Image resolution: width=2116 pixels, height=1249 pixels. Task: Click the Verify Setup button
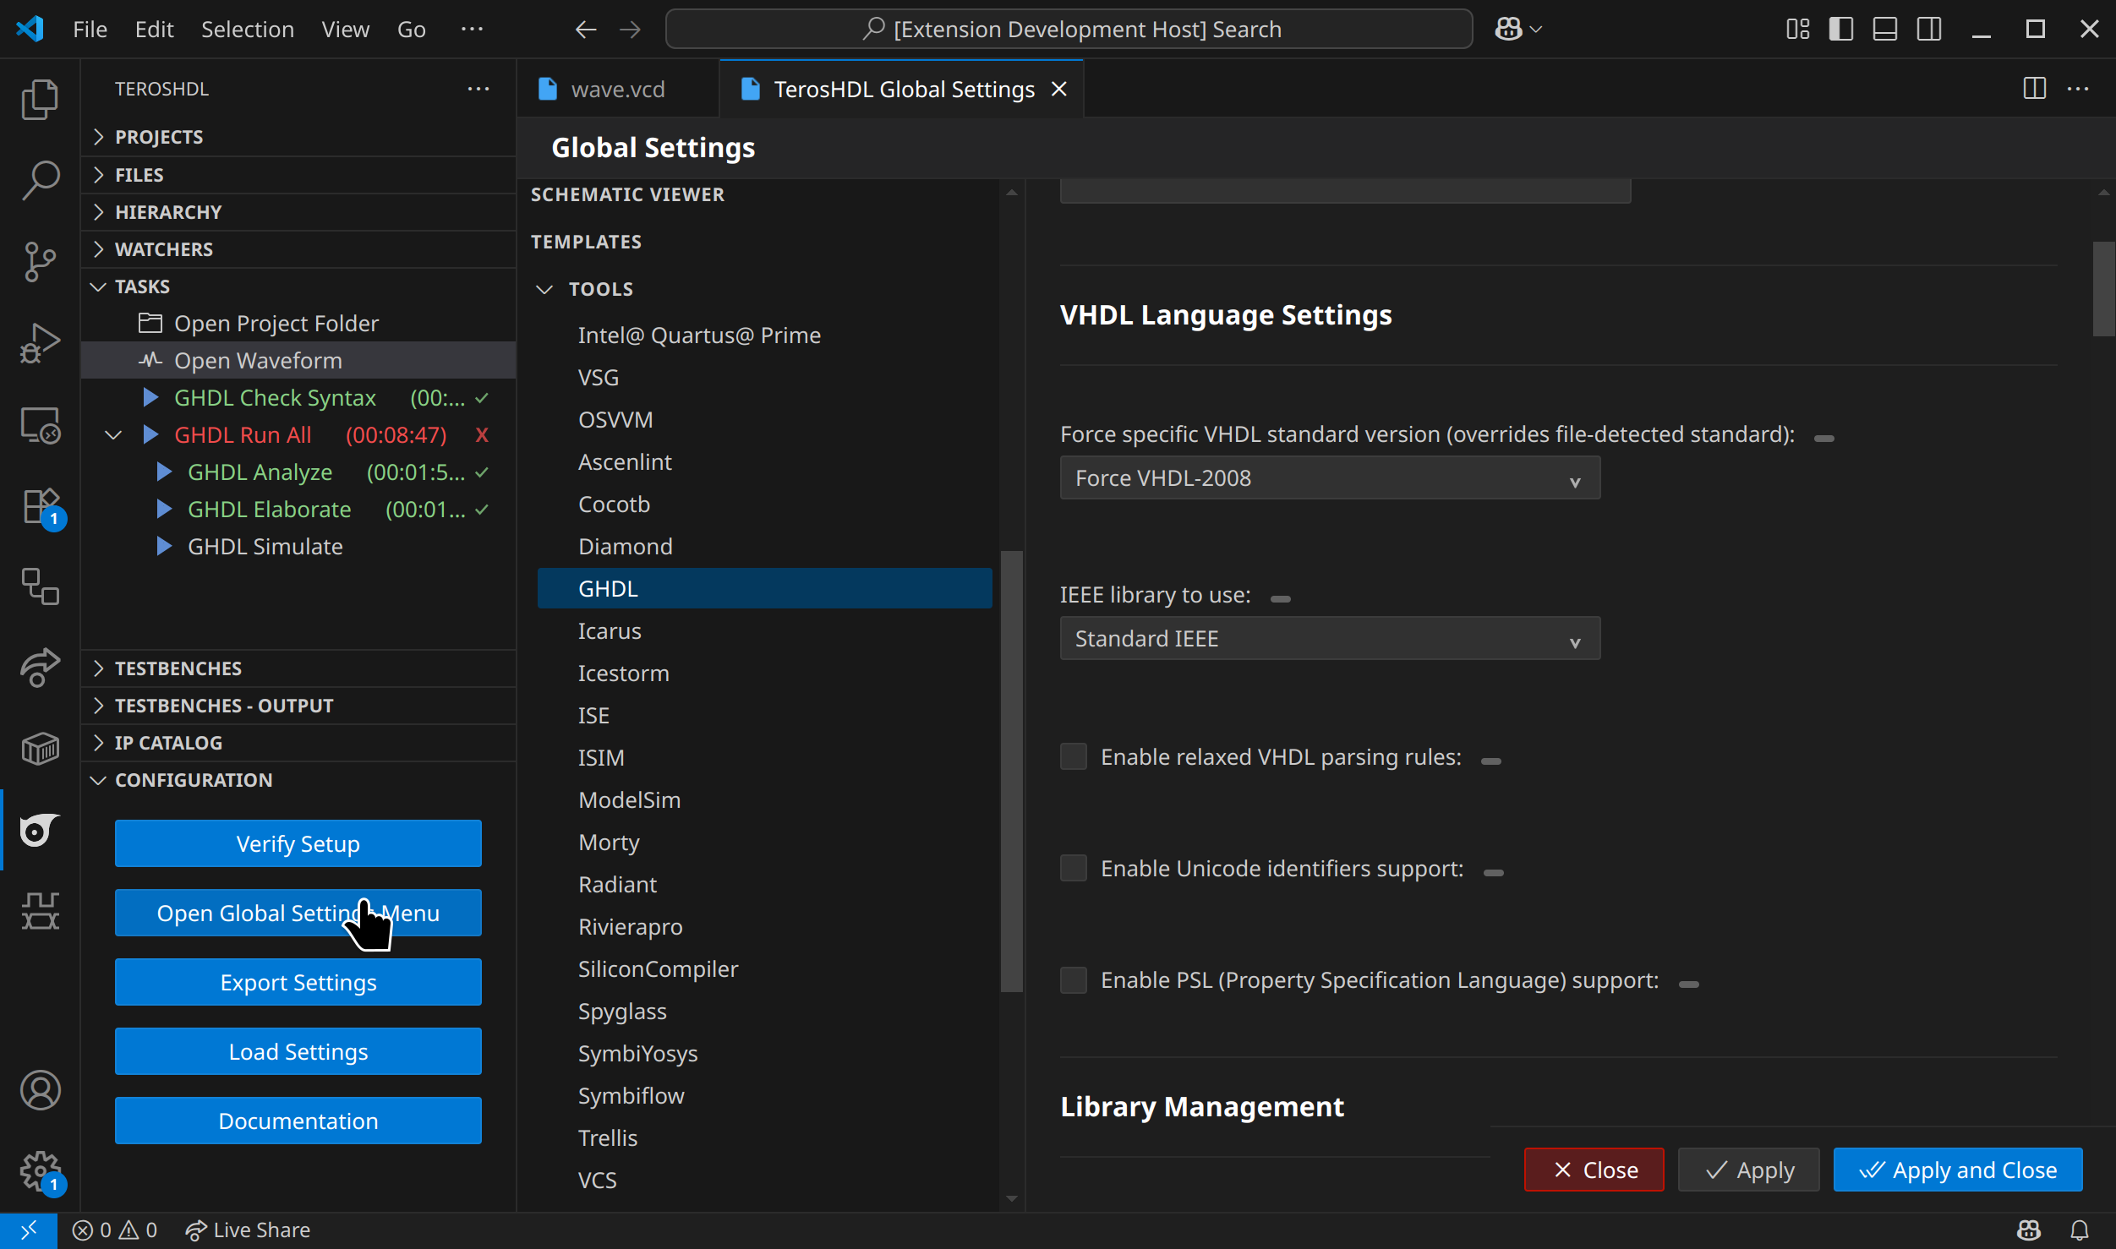[298, 843]
